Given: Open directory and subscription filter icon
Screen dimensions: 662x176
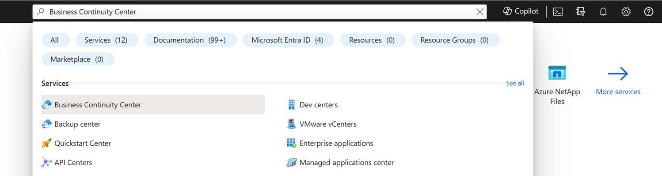Looking at the screenshot, I should [x=581, y=12].
